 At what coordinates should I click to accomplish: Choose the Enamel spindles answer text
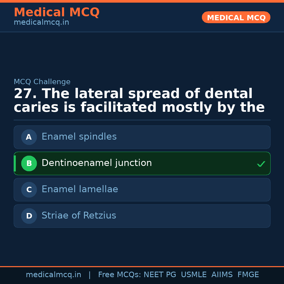coord(79,137)
